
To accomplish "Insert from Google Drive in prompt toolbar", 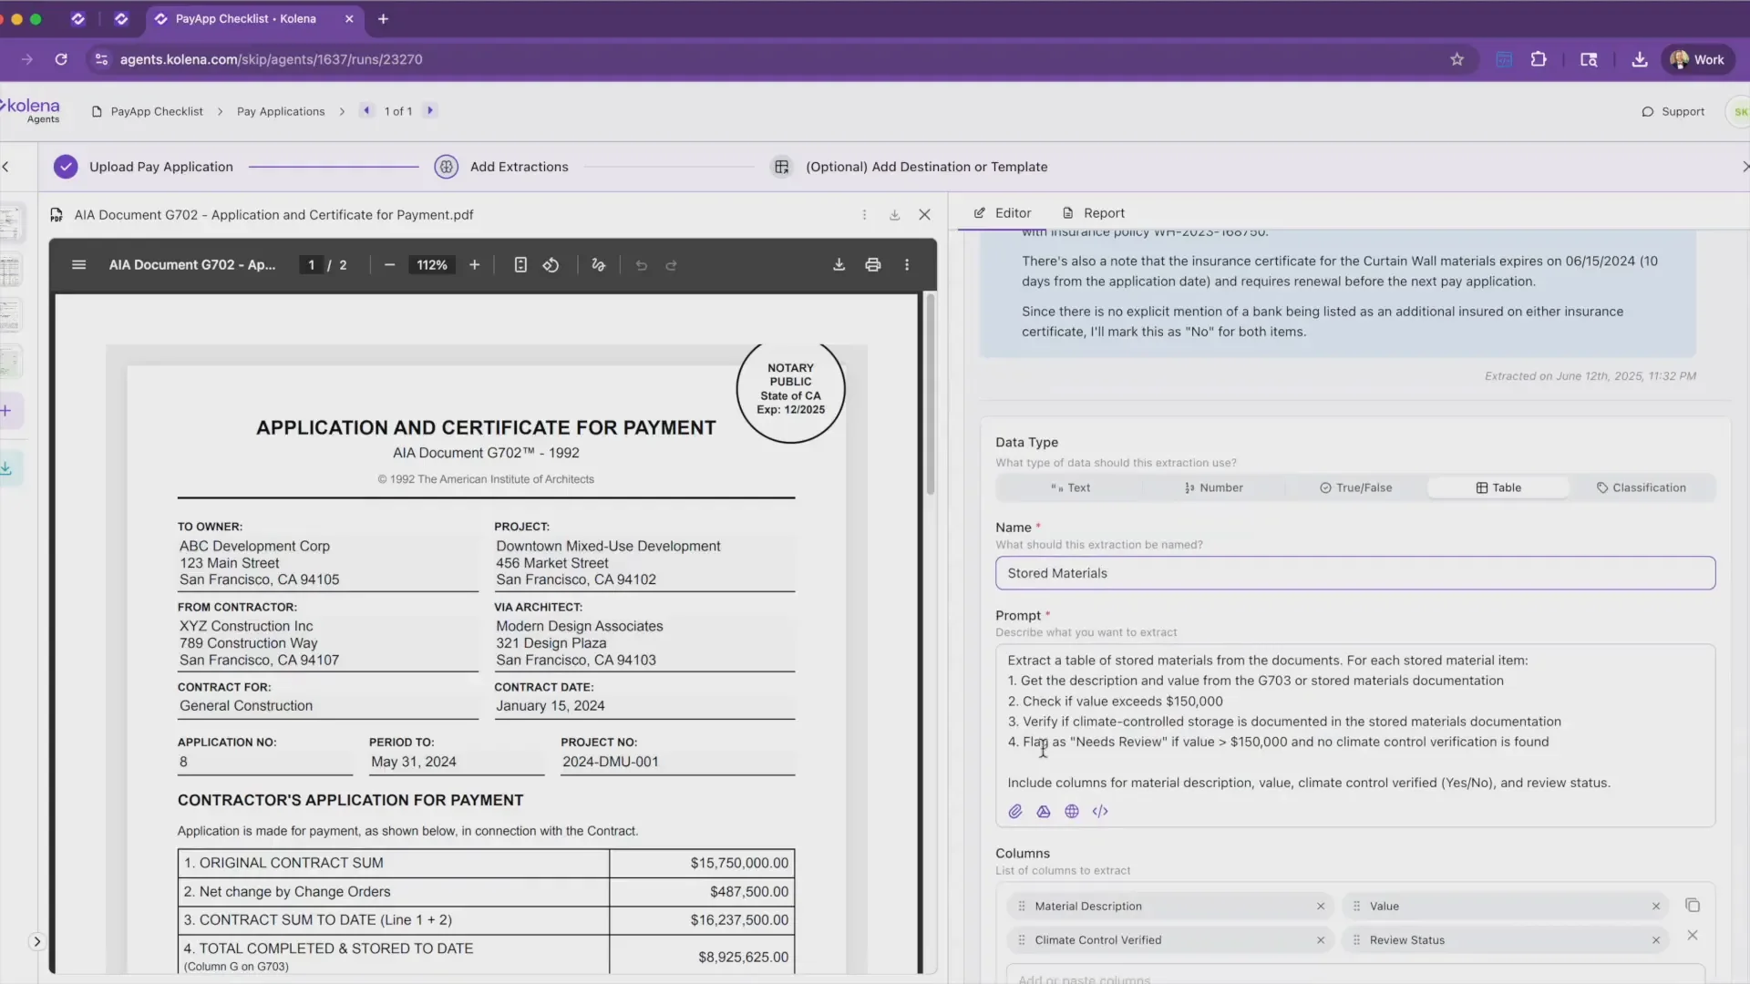I will (x=1043, y=811).
